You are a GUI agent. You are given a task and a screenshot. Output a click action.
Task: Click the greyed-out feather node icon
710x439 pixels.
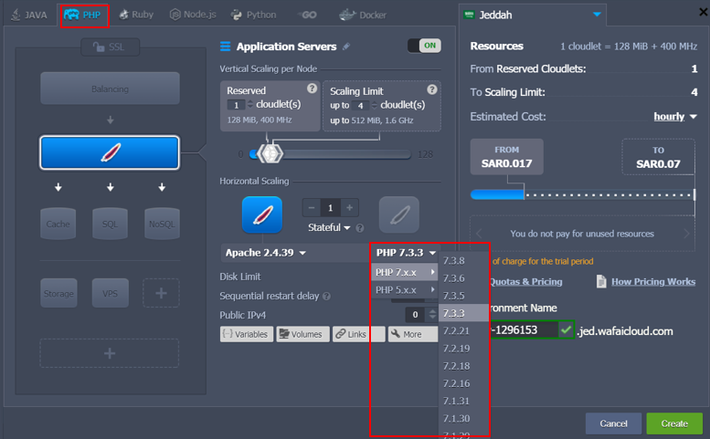[399, 214]
